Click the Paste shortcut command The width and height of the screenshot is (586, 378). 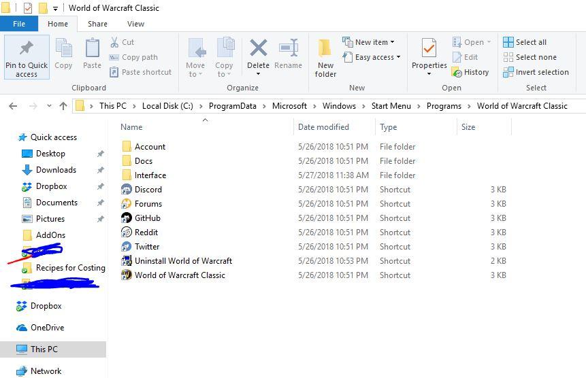(x=140, y=72)
